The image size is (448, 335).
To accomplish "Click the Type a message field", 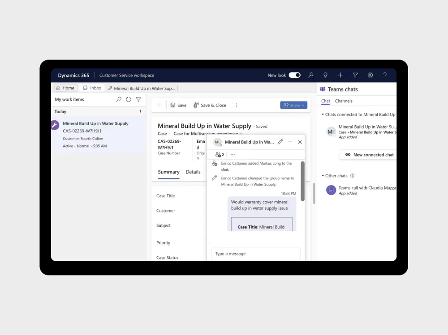I will [x=256, y=254].
